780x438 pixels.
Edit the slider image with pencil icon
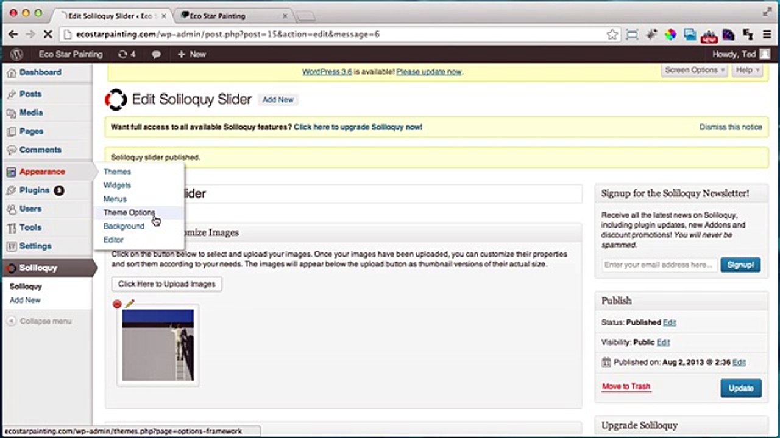pyautogui.click(x=129, y=304)
